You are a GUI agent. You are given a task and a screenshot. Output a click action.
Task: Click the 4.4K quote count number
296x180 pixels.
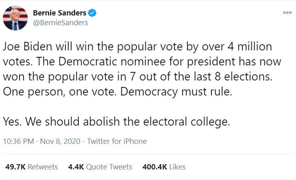(x=77, y=167)
